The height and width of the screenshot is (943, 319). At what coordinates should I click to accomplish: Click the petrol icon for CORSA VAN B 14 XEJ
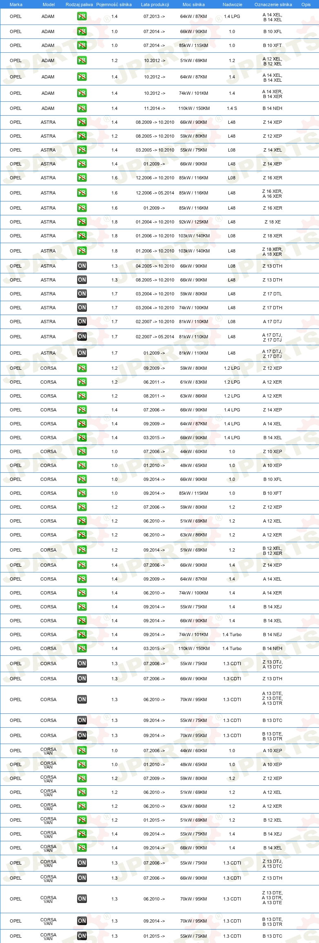point(82,834)
